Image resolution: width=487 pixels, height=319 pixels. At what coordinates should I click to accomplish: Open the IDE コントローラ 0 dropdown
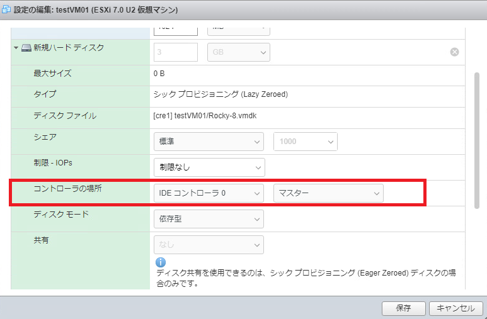(x=209, y=193)
